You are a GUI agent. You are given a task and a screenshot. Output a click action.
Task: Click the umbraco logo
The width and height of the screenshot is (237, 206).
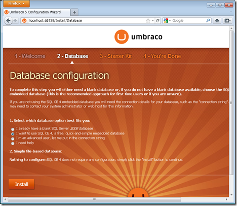[138, 37]
